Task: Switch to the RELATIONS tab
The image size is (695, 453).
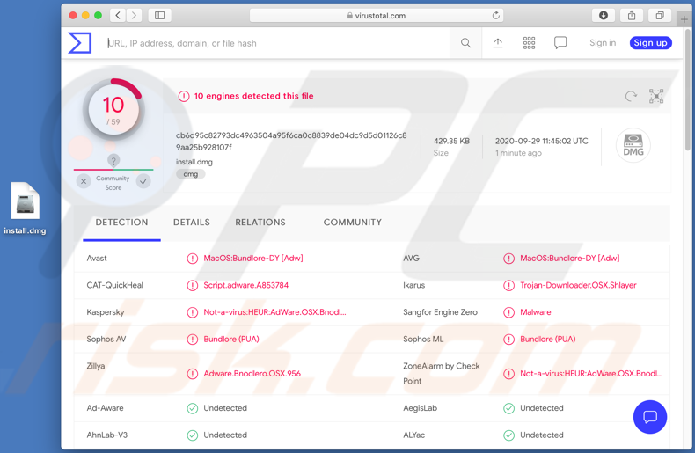Action: 260,223
